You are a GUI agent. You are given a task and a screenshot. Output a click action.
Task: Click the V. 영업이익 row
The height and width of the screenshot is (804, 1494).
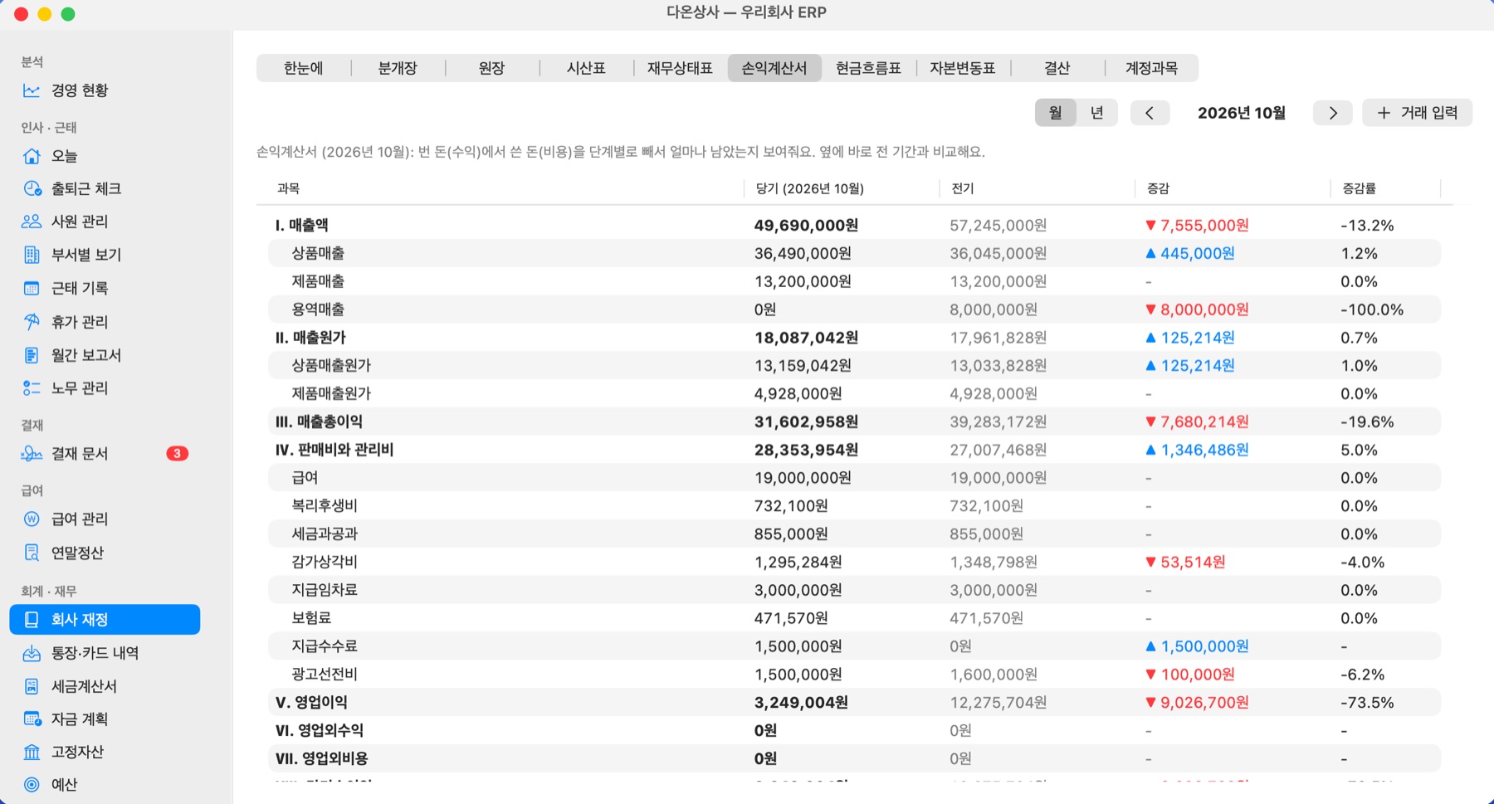(854, 702)
